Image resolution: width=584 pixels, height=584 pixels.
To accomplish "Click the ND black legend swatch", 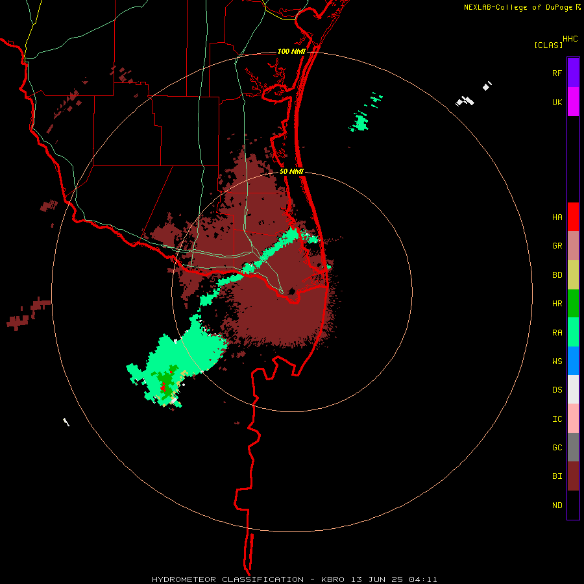I will pyautogui.click(x=573, y=505).
